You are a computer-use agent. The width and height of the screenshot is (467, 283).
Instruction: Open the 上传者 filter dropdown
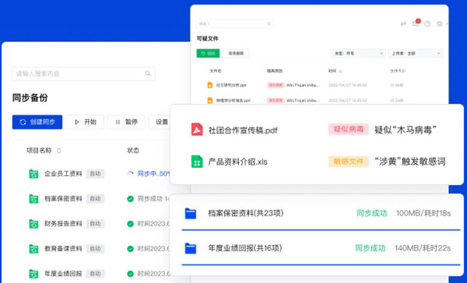coord(415,54)
